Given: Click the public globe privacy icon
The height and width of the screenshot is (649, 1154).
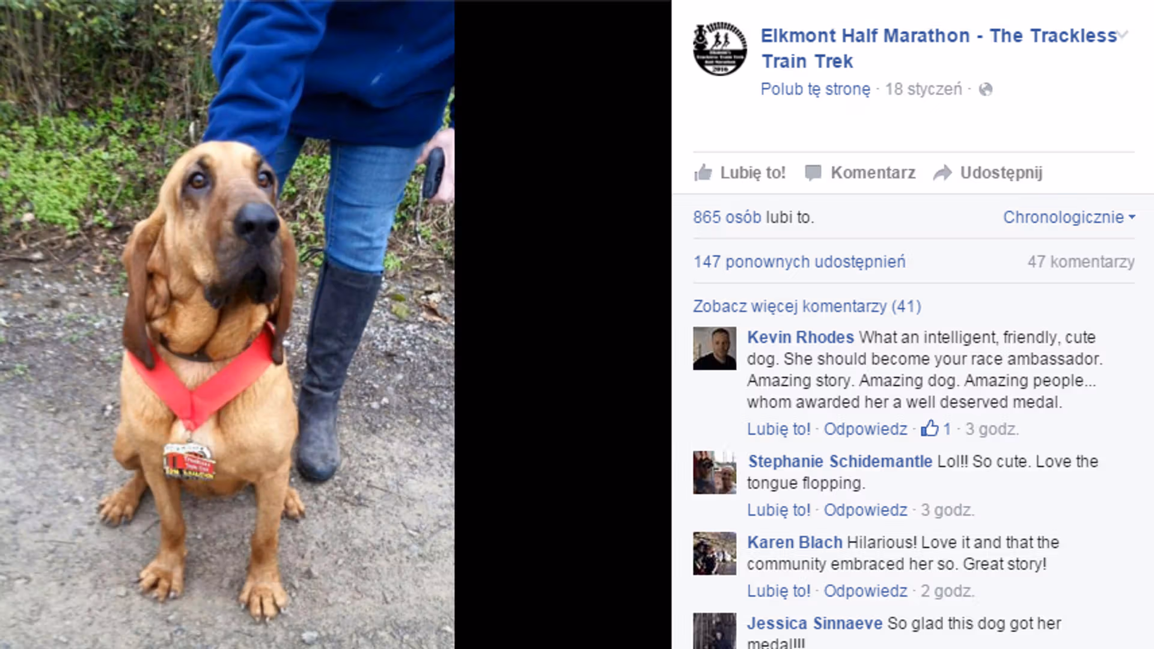Looking at the screenshot, I should [986, 90].
